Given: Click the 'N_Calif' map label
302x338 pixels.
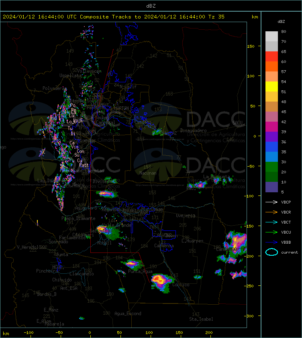Looking at the screenshot, I should (128, 87).
